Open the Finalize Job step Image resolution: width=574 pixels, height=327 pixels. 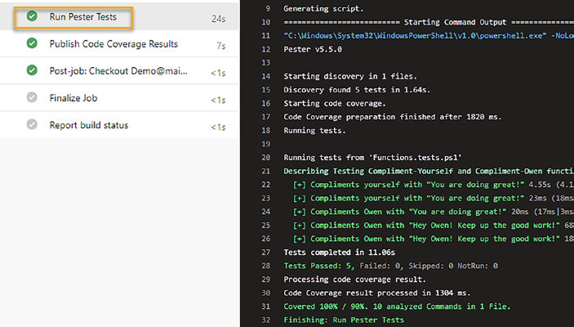click(x=78, y=98)
